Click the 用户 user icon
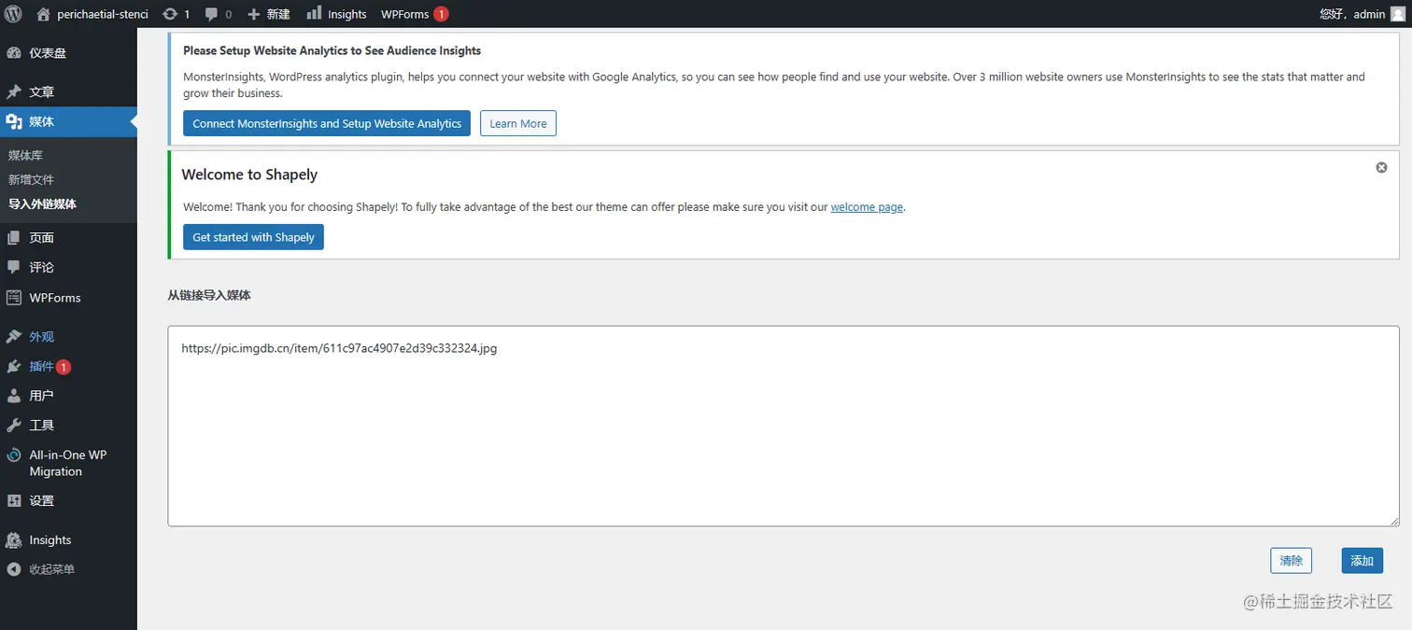This screenshot has height=630, width=1412. pos(14,396)
